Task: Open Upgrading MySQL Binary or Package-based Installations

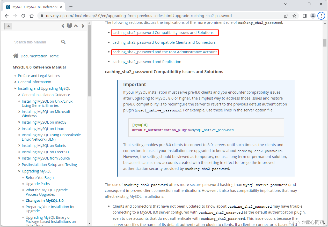Action: (51, 222)
